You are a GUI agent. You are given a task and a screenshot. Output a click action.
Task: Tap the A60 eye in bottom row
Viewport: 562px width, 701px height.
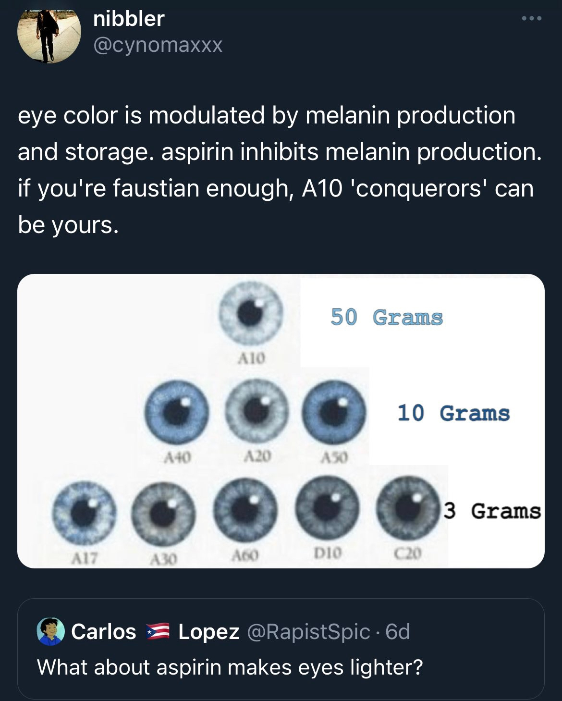coord(246,509)
